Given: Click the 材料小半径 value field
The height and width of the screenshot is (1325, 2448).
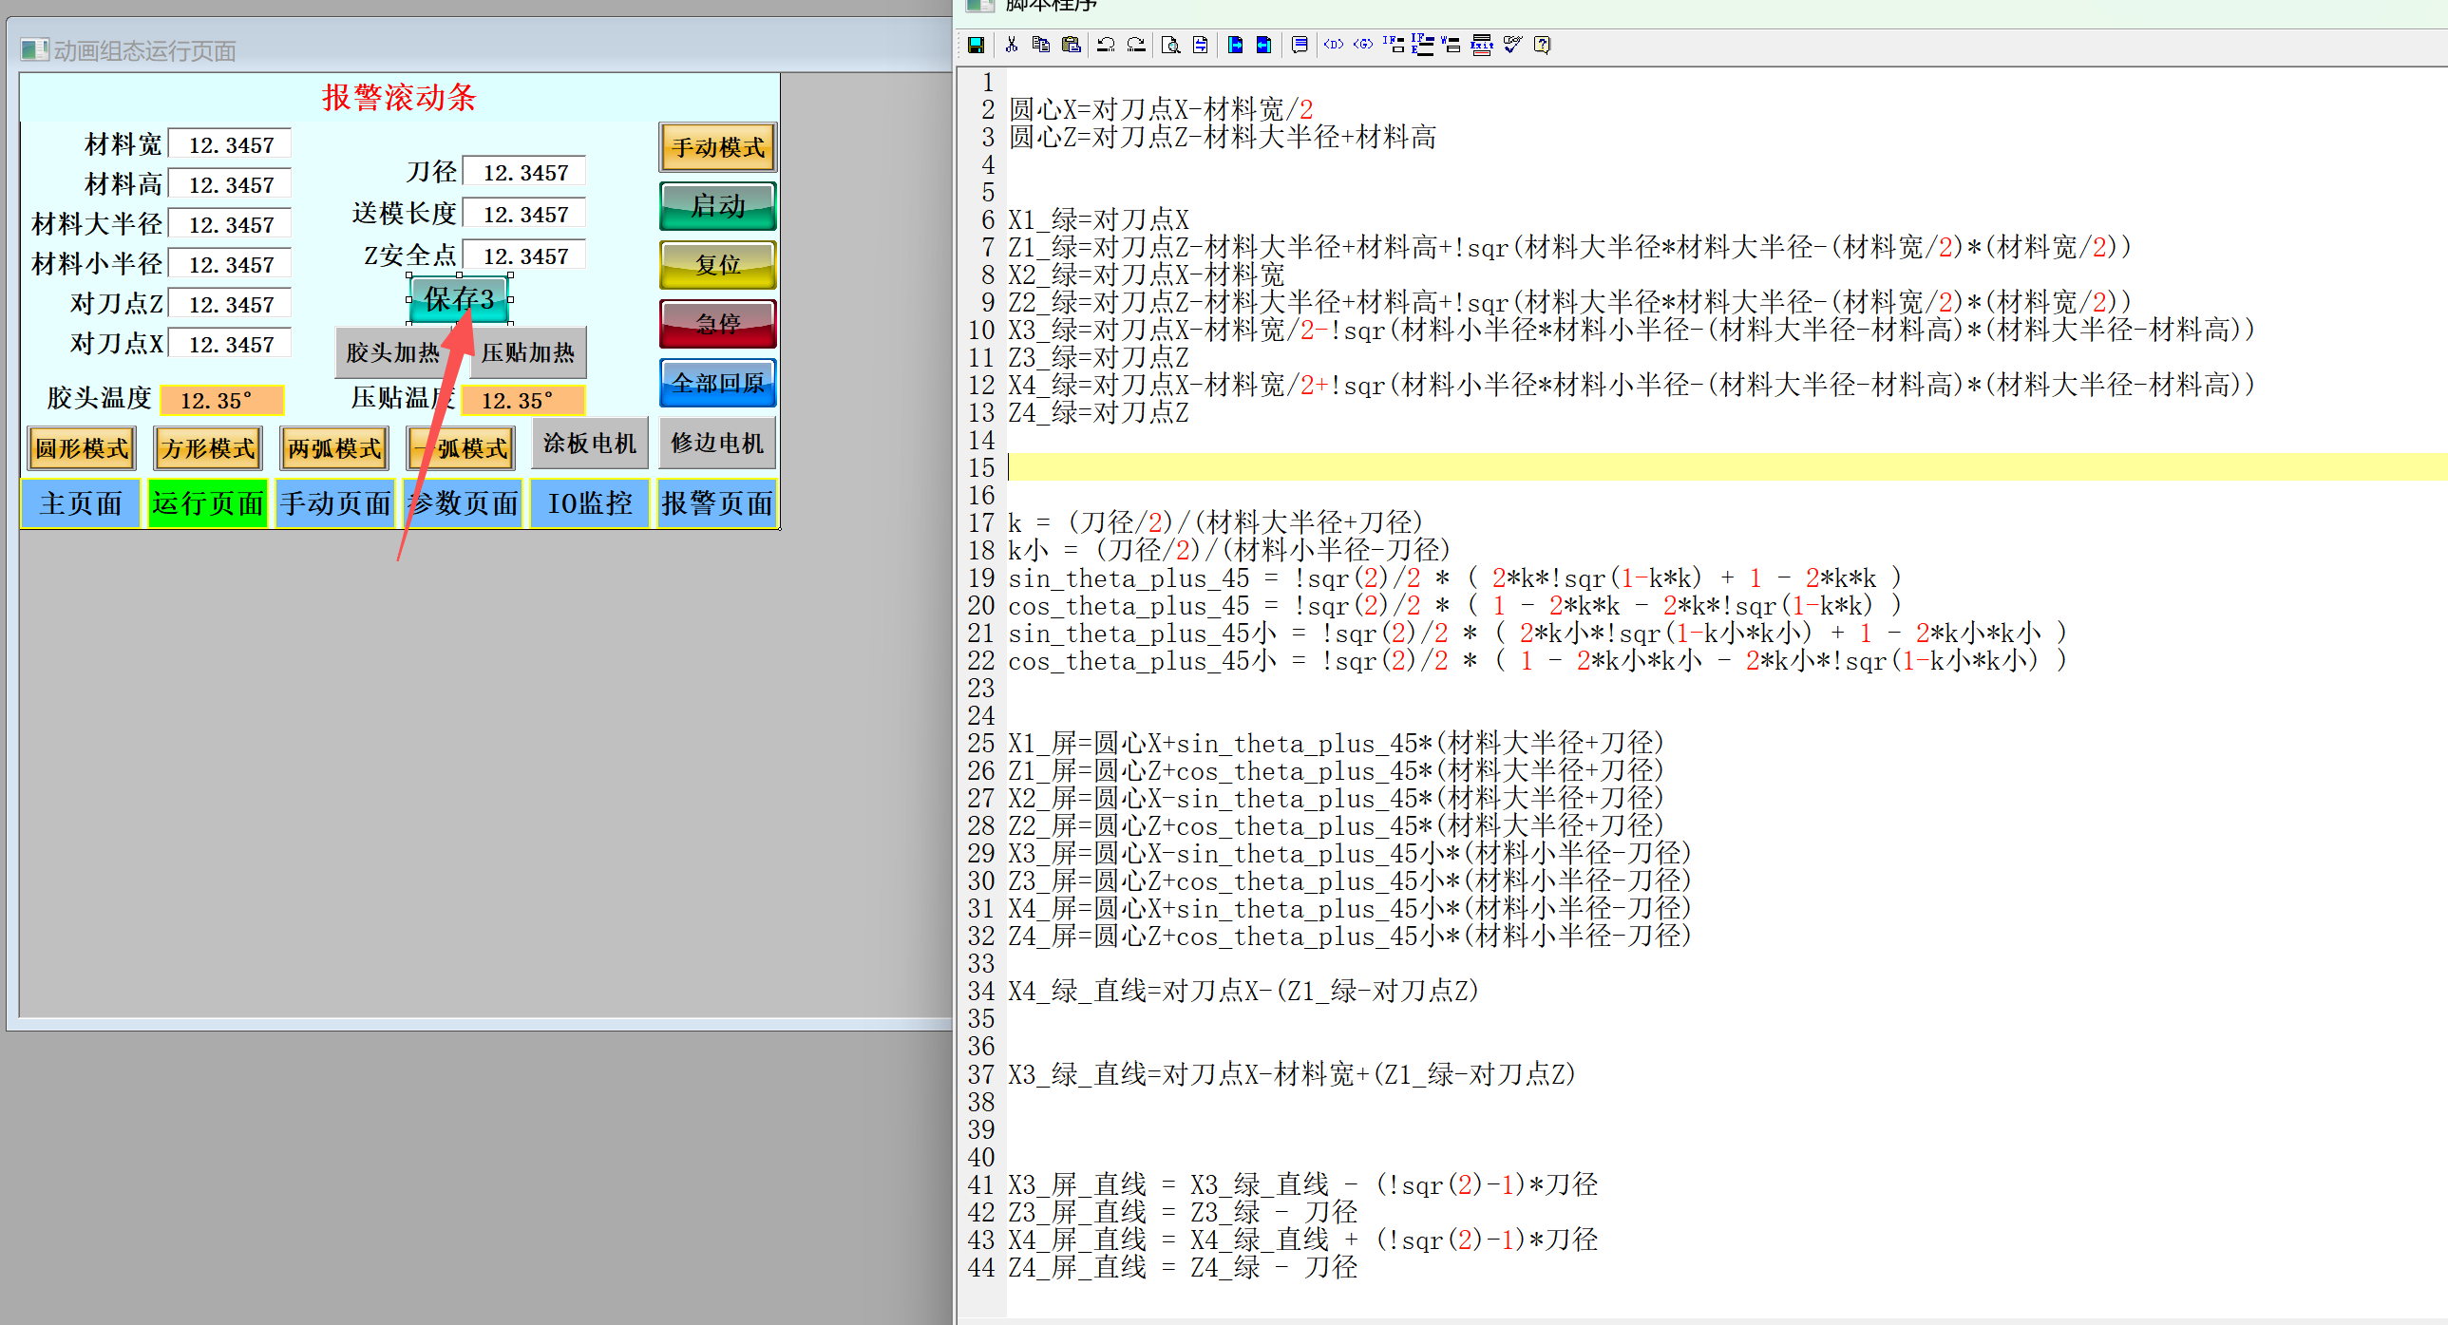Looking at the screenshot, I should [230, 264].
